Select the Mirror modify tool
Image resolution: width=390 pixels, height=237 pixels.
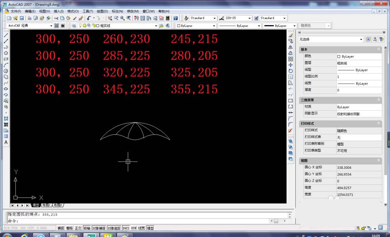pos(291,47)
